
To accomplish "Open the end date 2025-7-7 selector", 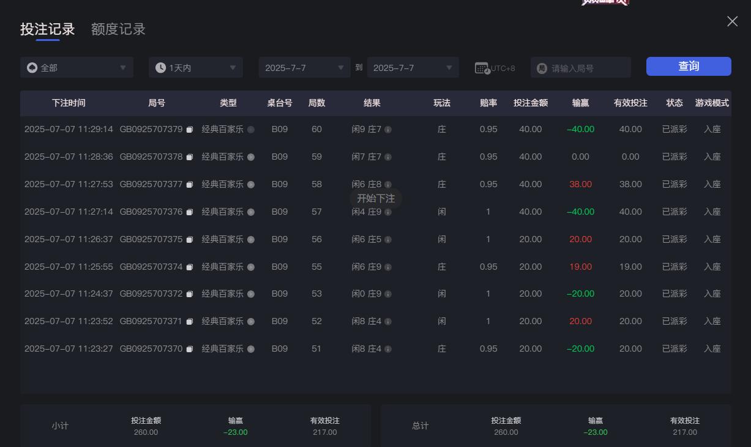I will click(x=413, y=67).
